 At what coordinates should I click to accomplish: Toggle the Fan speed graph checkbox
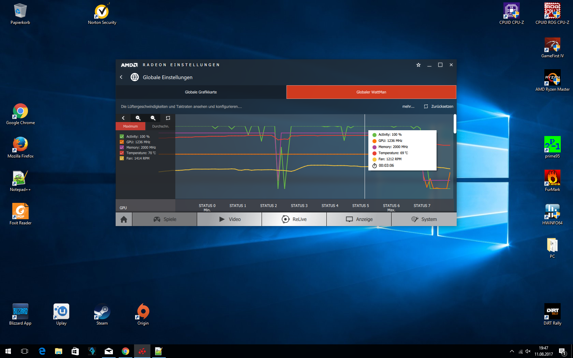point(122,158)
